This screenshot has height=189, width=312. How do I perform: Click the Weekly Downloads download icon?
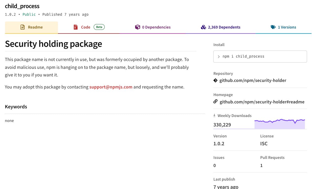click(x=214, y=115)
